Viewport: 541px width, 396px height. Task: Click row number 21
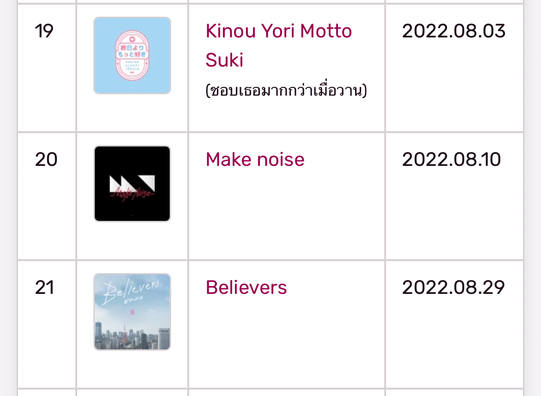click(x=44, y=287)
